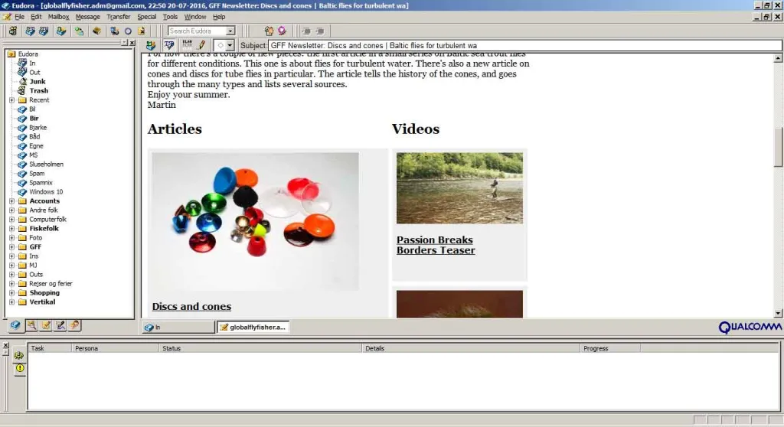Image resolution: width=784 pixels, height=427 pixels.
Task: Click the green-blue icon at left of message toolbar
Action: tap(151, 45)
